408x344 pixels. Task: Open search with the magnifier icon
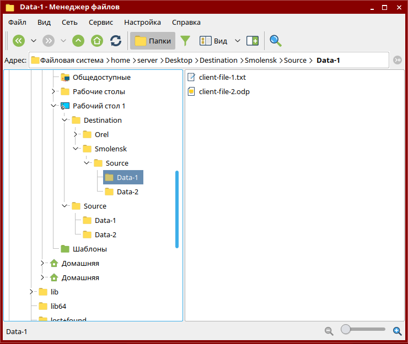(275, 41)
